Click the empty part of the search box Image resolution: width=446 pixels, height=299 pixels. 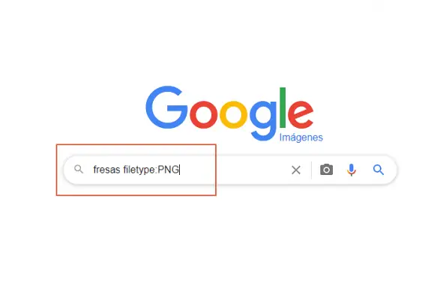(233, 170)
